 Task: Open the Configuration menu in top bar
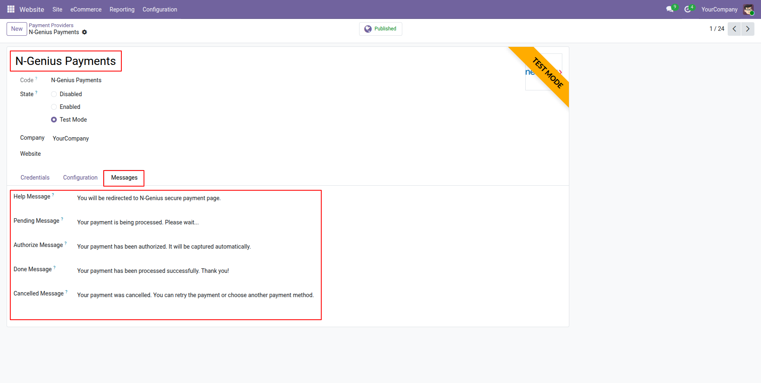[x=160, y=9]
